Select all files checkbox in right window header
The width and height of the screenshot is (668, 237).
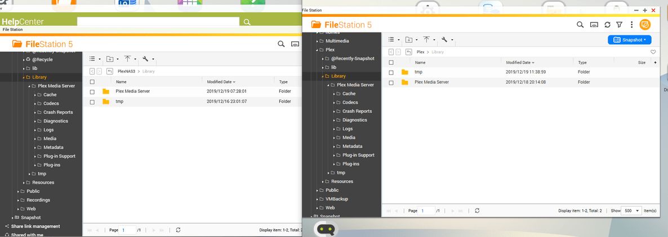(391, 62)
